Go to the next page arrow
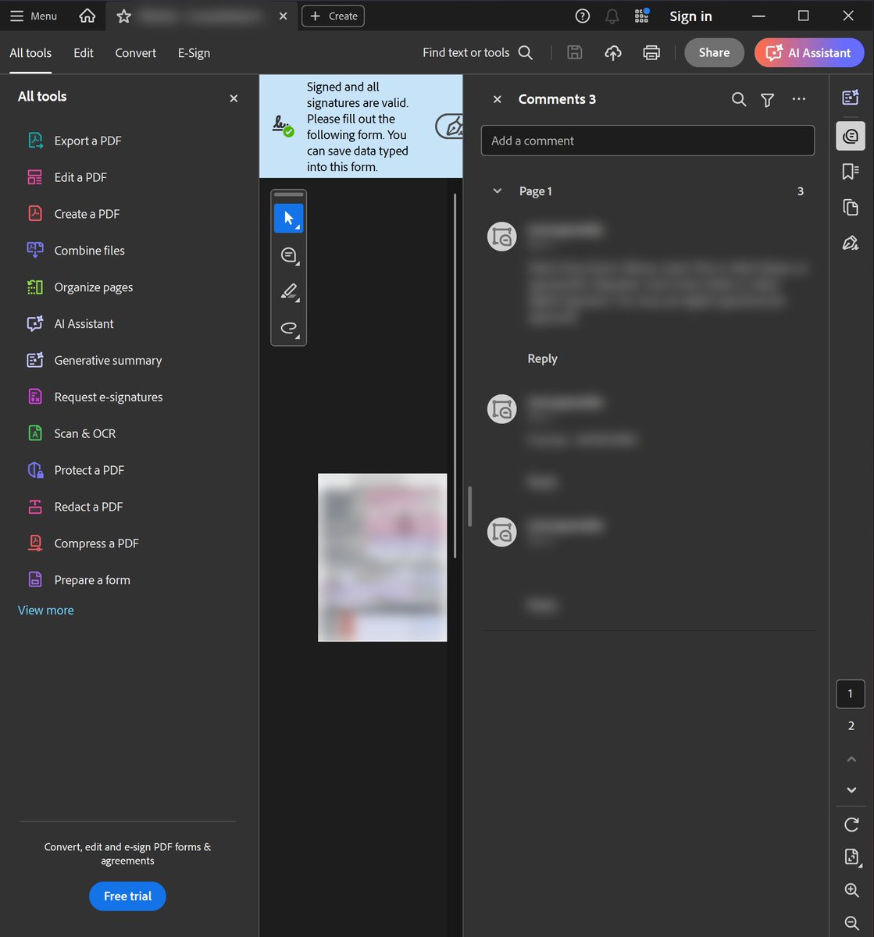The image size is (874, 937). coord(851,790)
